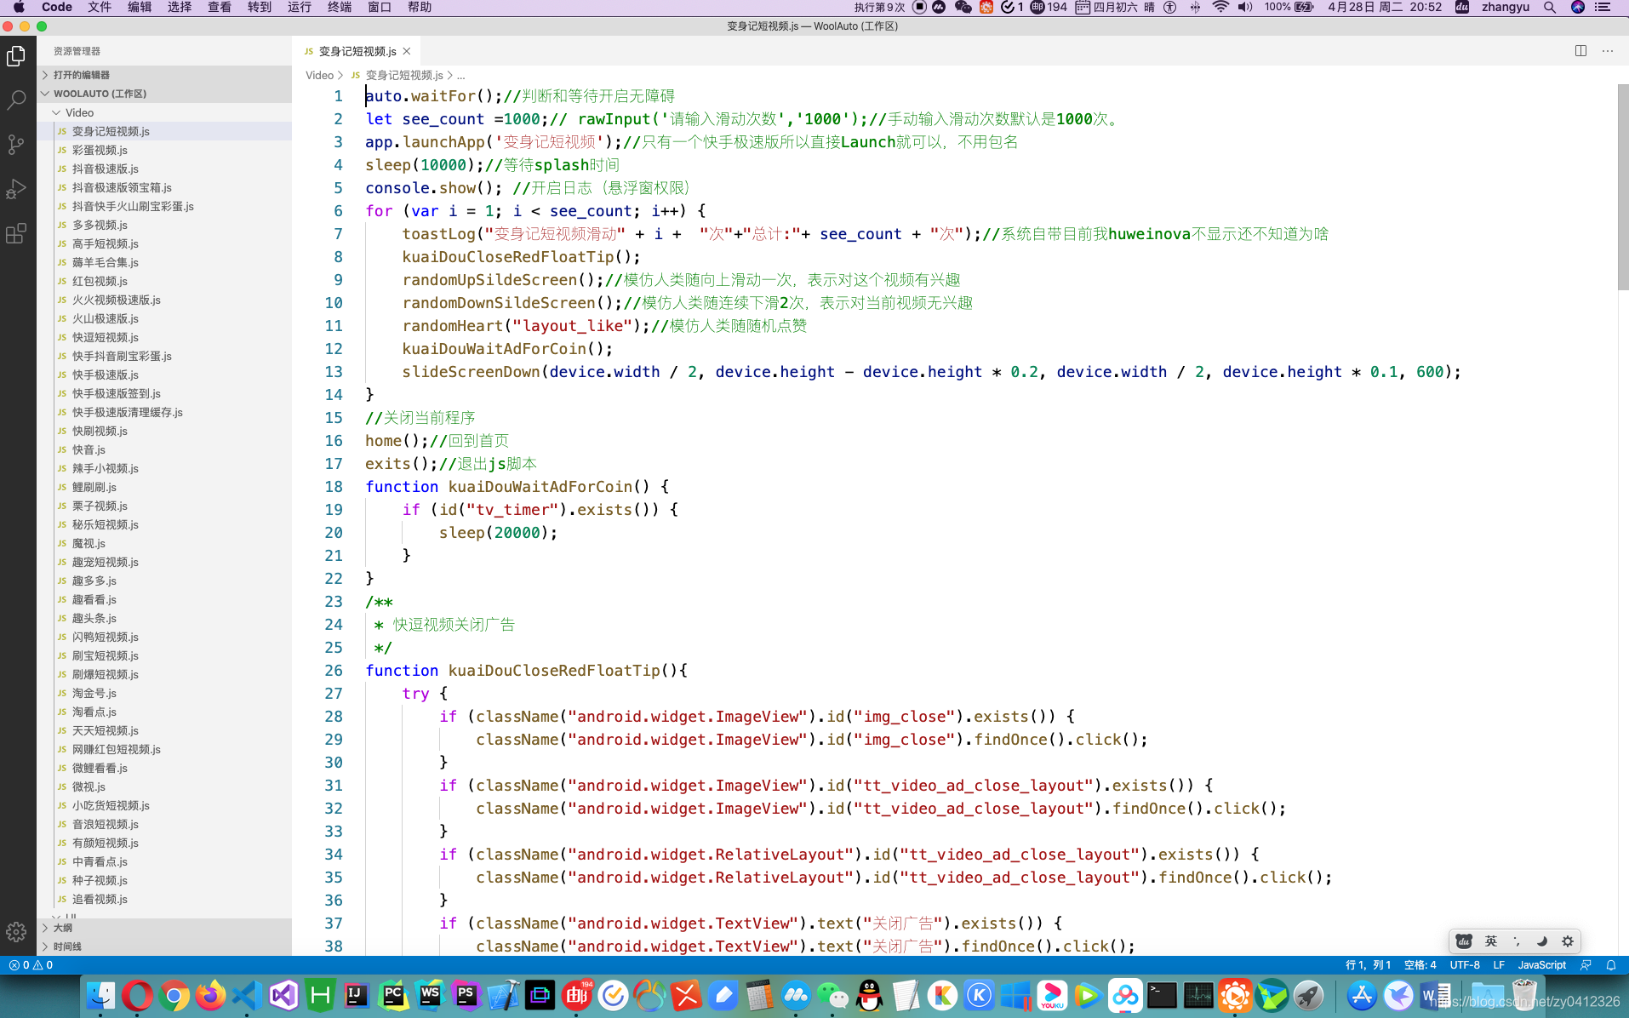Change indentation 空格: 4 setting
The image size is (1629, 1018).
tap(1420, 965)
